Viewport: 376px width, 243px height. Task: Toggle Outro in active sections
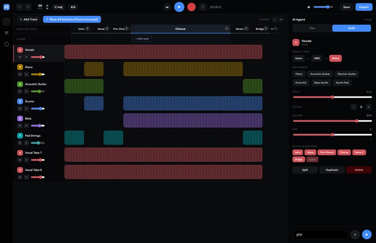pyautogui.click(x=312, y=160)
